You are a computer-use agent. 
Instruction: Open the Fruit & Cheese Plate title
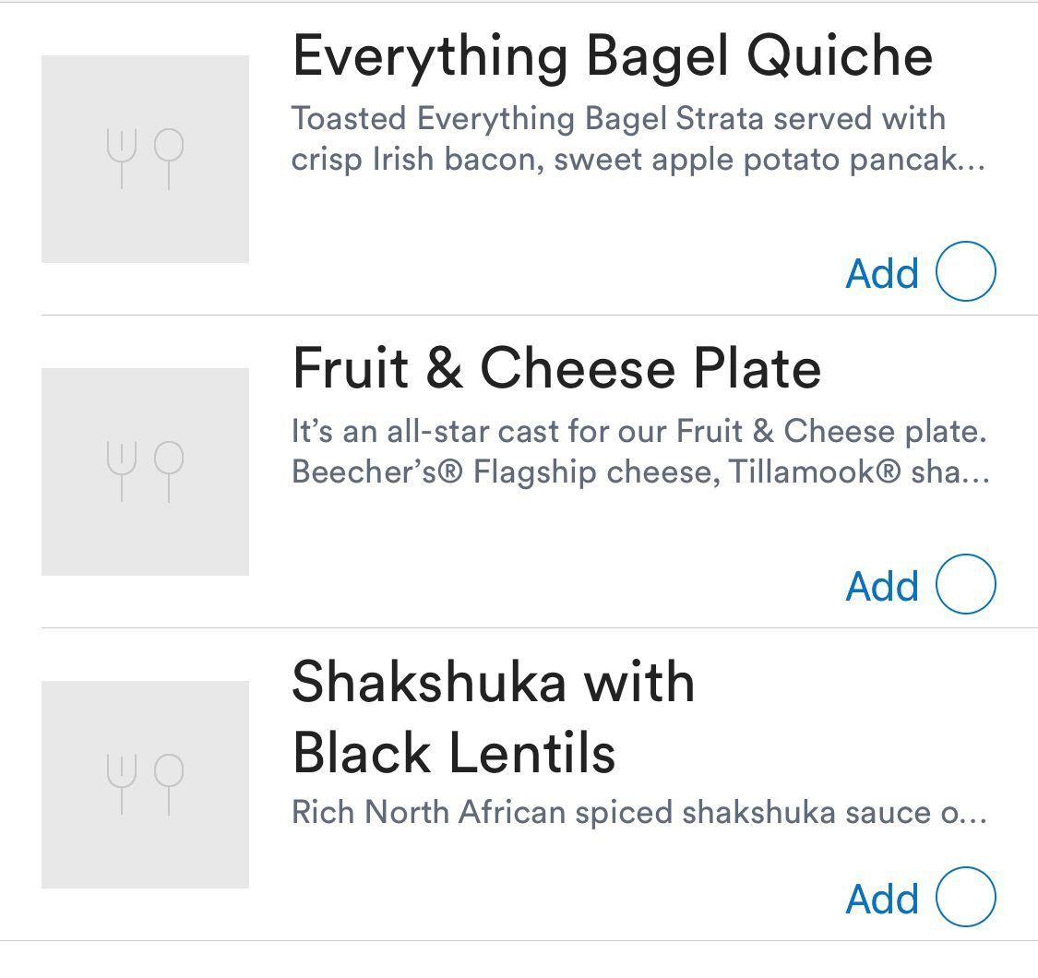pos(555,369)
